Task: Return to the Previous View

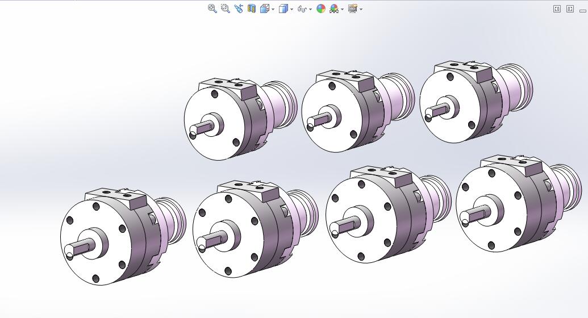Action: [239, 9]
